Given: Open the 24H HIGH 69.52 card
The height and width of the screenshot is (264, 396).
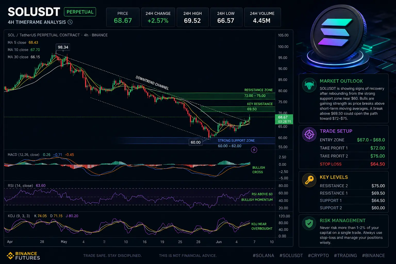Looking at the screenshot, I should [193, 17].
